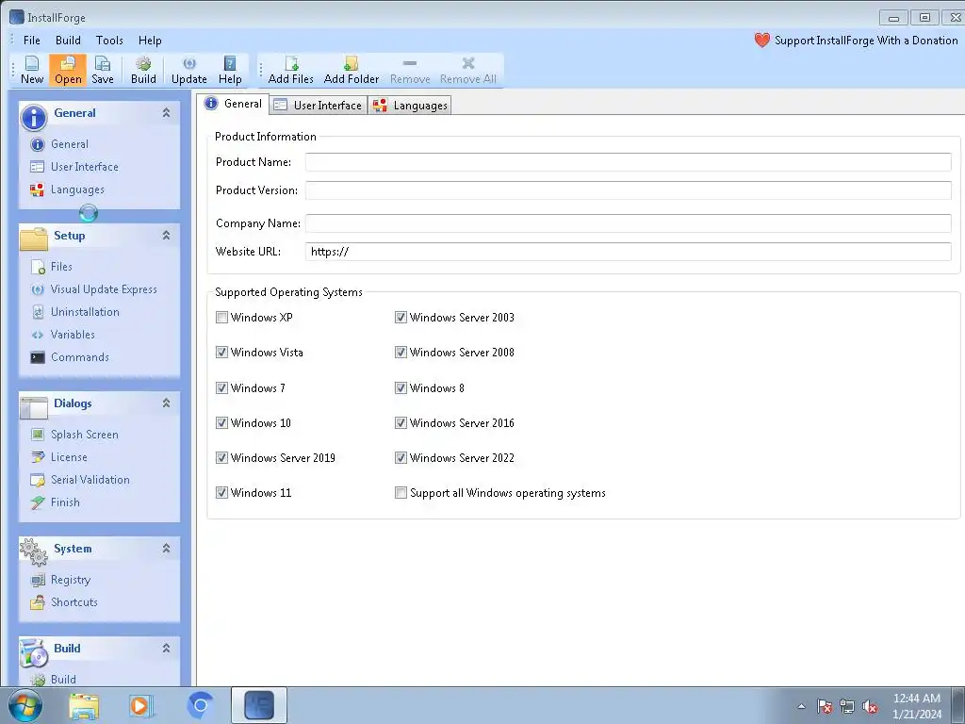Enable Windows XP checkbox
The image size is (965, 724).
[221, 318]
